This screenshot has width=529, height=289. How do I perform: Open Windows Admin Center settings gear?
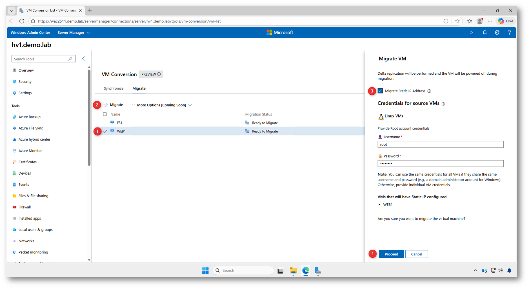pyautogui.click(x=497, y=33)
